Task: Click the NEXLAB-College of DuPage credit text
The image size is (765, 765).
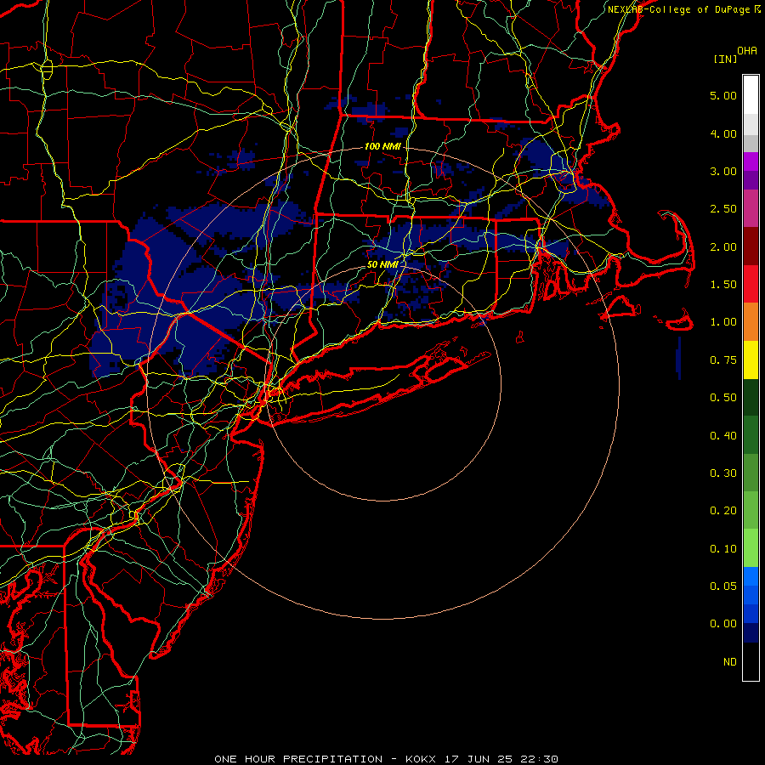Action: pyautogui.click(x=678, y=9)
